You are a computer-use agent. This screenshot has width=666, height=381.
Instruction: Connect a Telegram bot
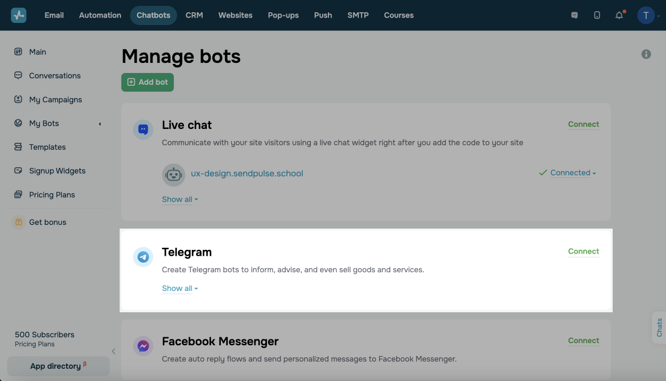tap(583, 252)
